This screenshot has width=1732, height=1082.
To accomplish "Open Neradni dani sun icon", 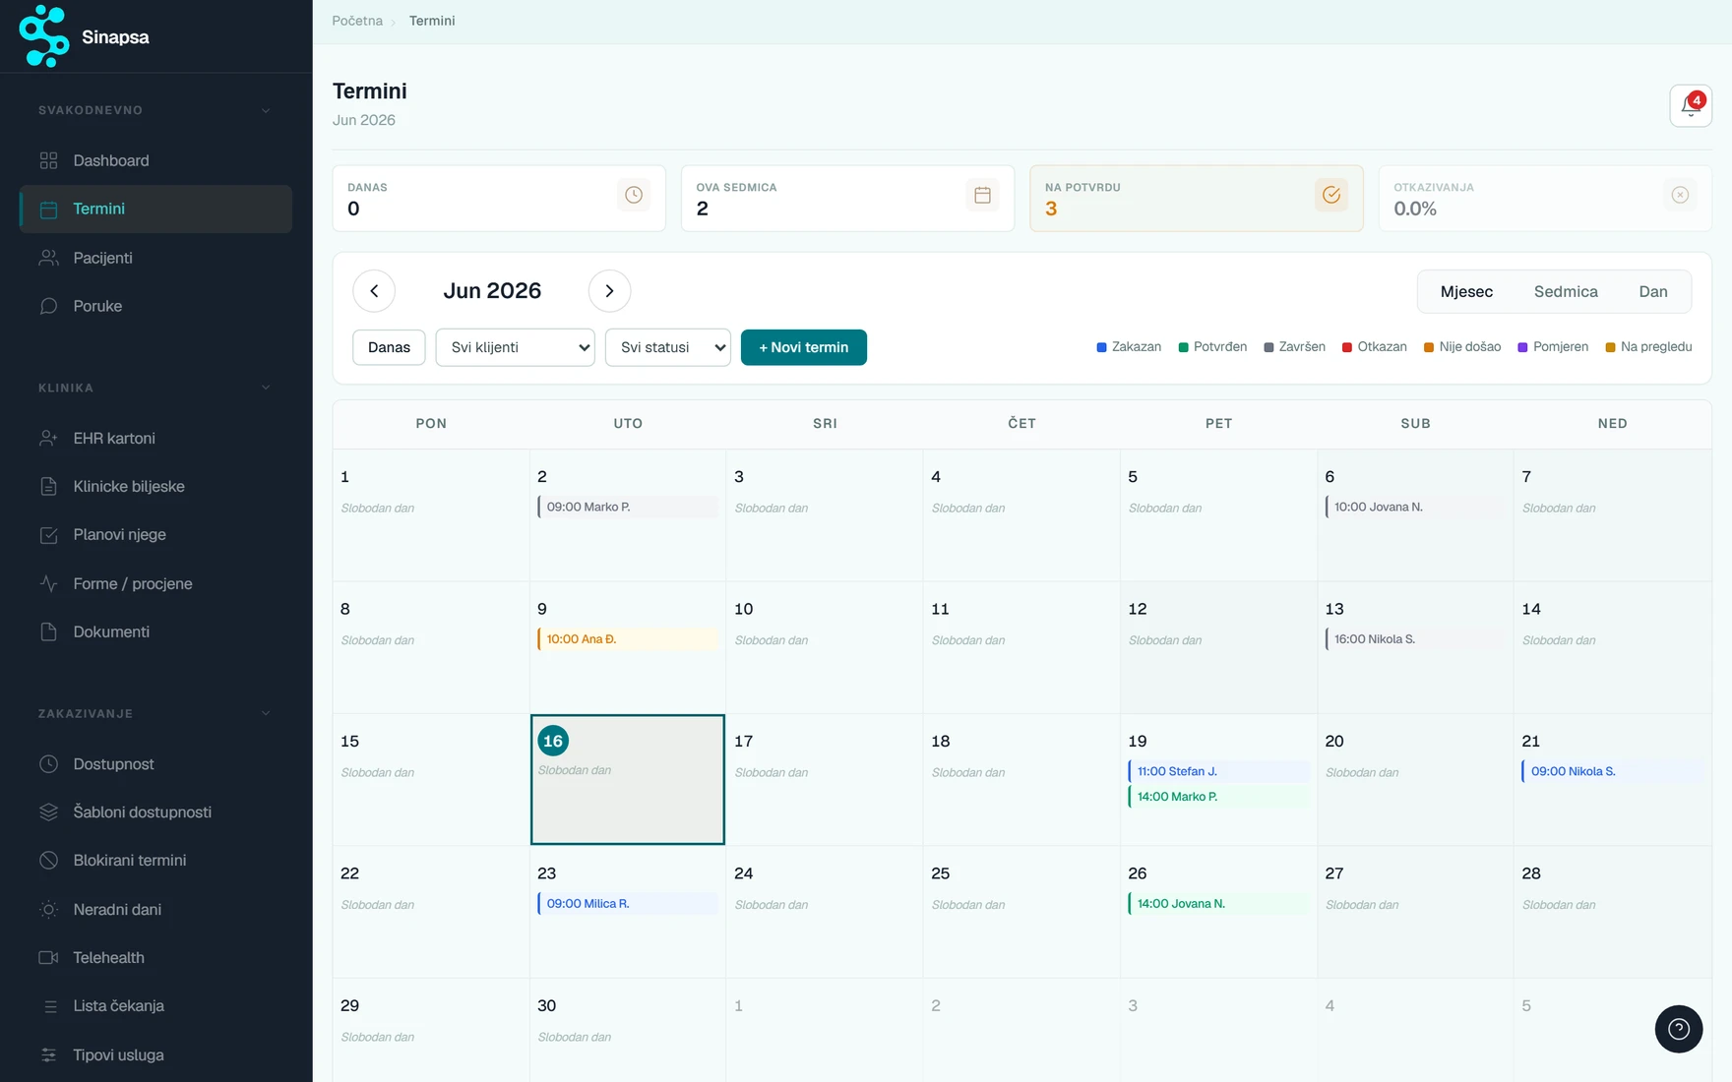I will point(48,909).
